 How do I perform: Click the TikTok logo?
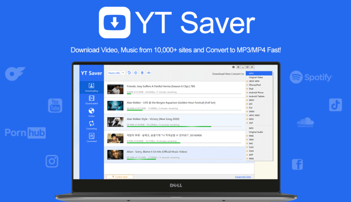pyautogui.click(x=335, y=105)
